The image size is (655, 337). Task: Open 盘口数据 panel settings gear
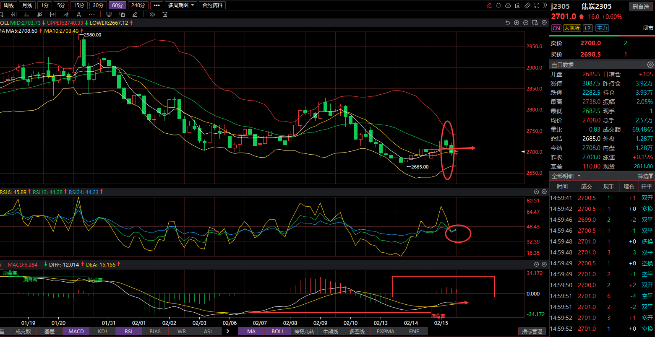click(650, 65)
